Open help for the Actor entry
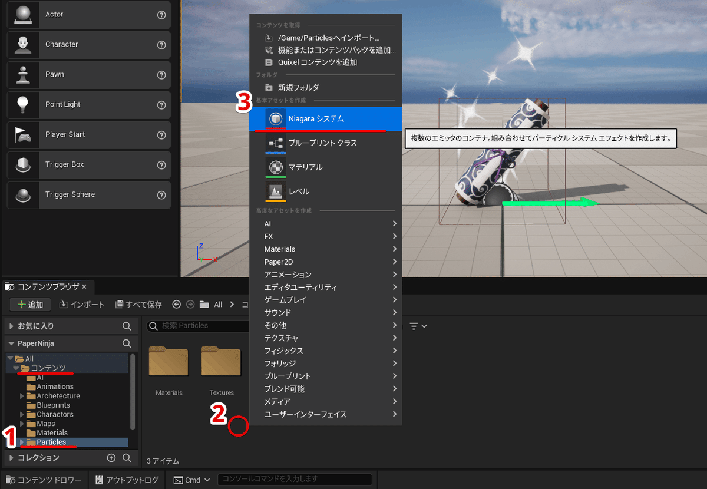707x489 pixels. [x=161, y=15]
